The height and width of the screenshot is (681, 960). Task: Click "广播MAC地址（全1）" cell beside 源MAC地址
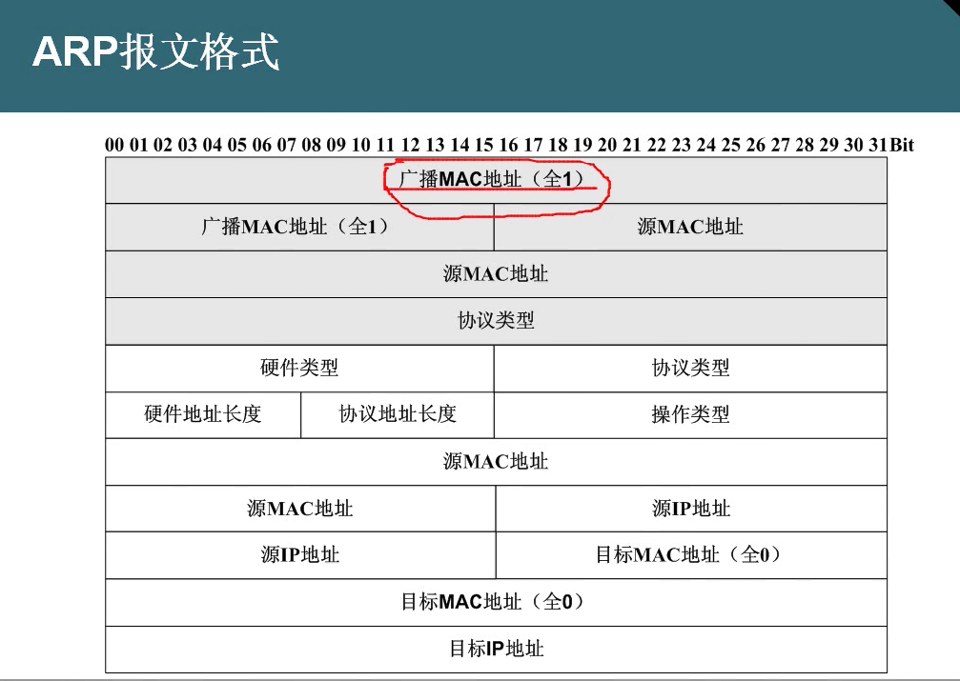pos(299,227)
